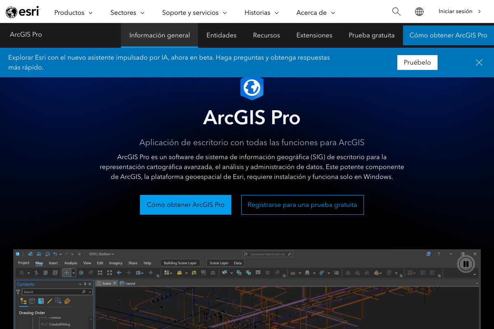Click the Fixed Zoom Out arrows icon
Image resolution: width=494 pixels, height=329 pixels.
tap(110, 272)
